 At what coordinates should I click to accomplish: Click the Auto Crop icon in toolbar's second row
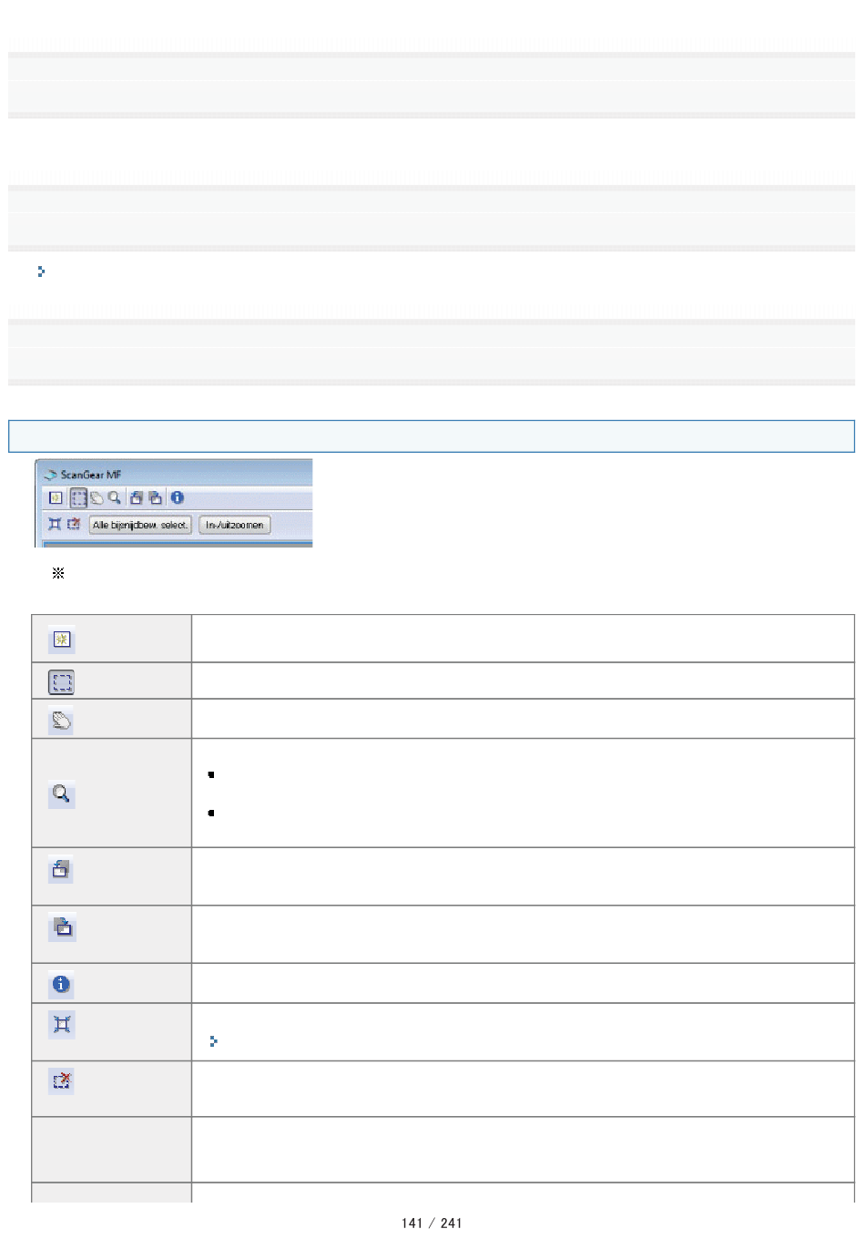pyautogui.click(x=55, y=525)
